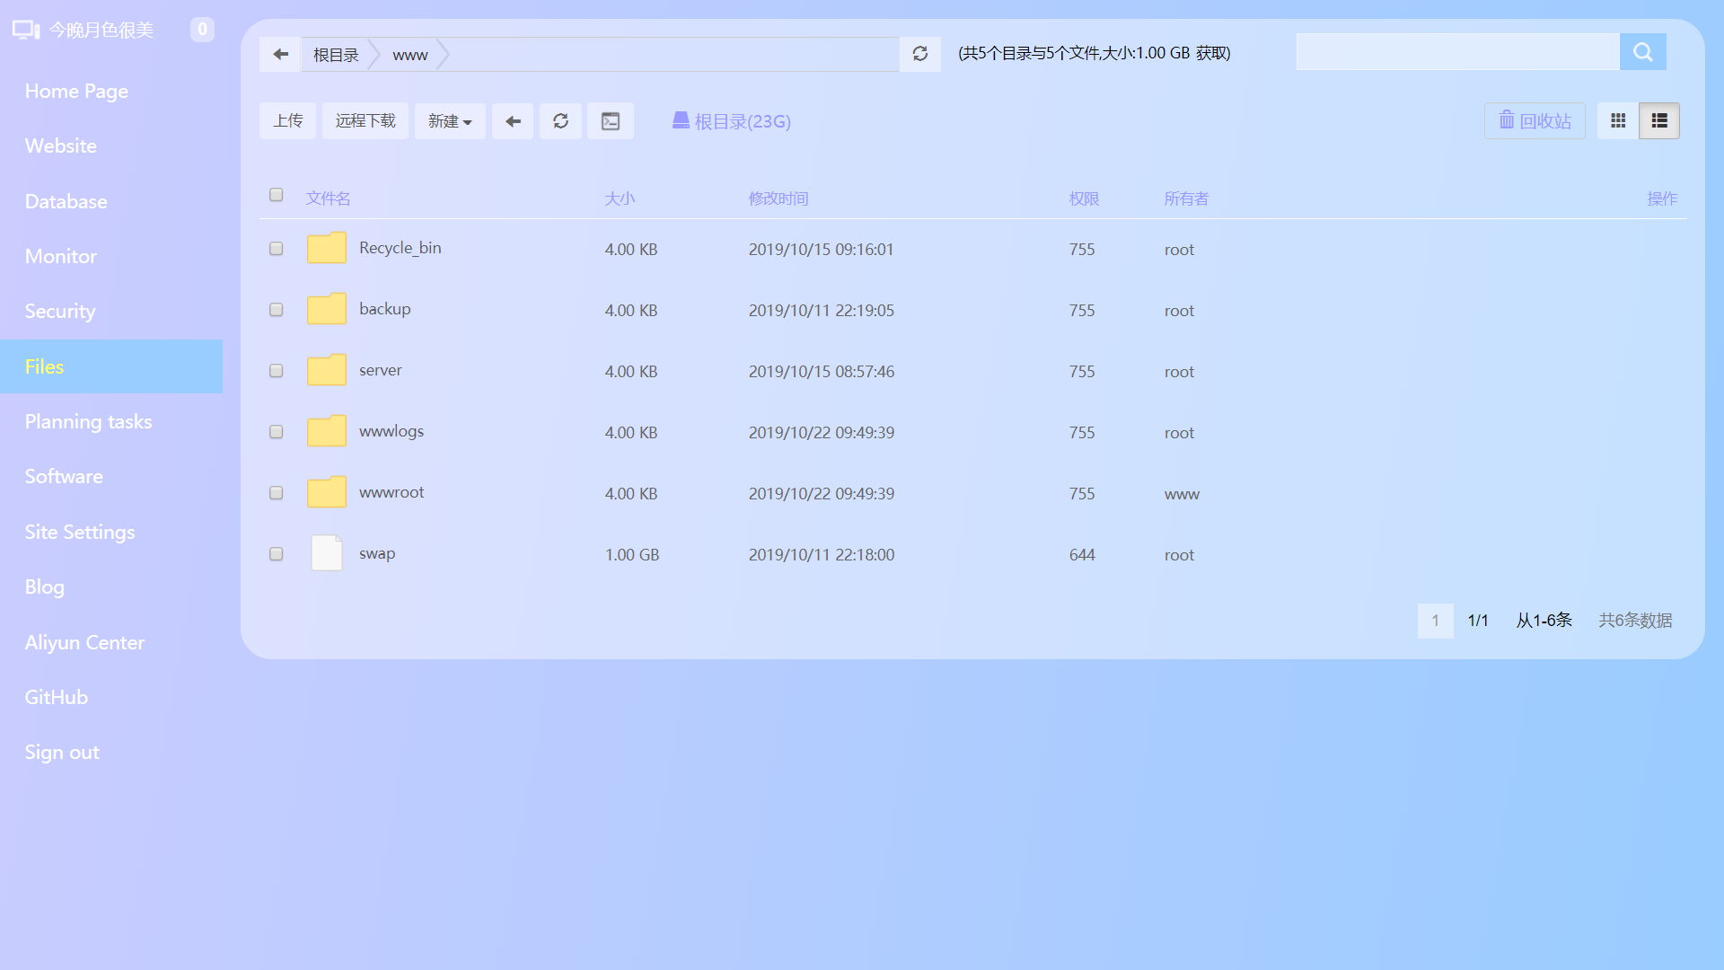Click the wwwlogs folder icon
Viewport: 1724px width, 970px height.
click(327, 431)
